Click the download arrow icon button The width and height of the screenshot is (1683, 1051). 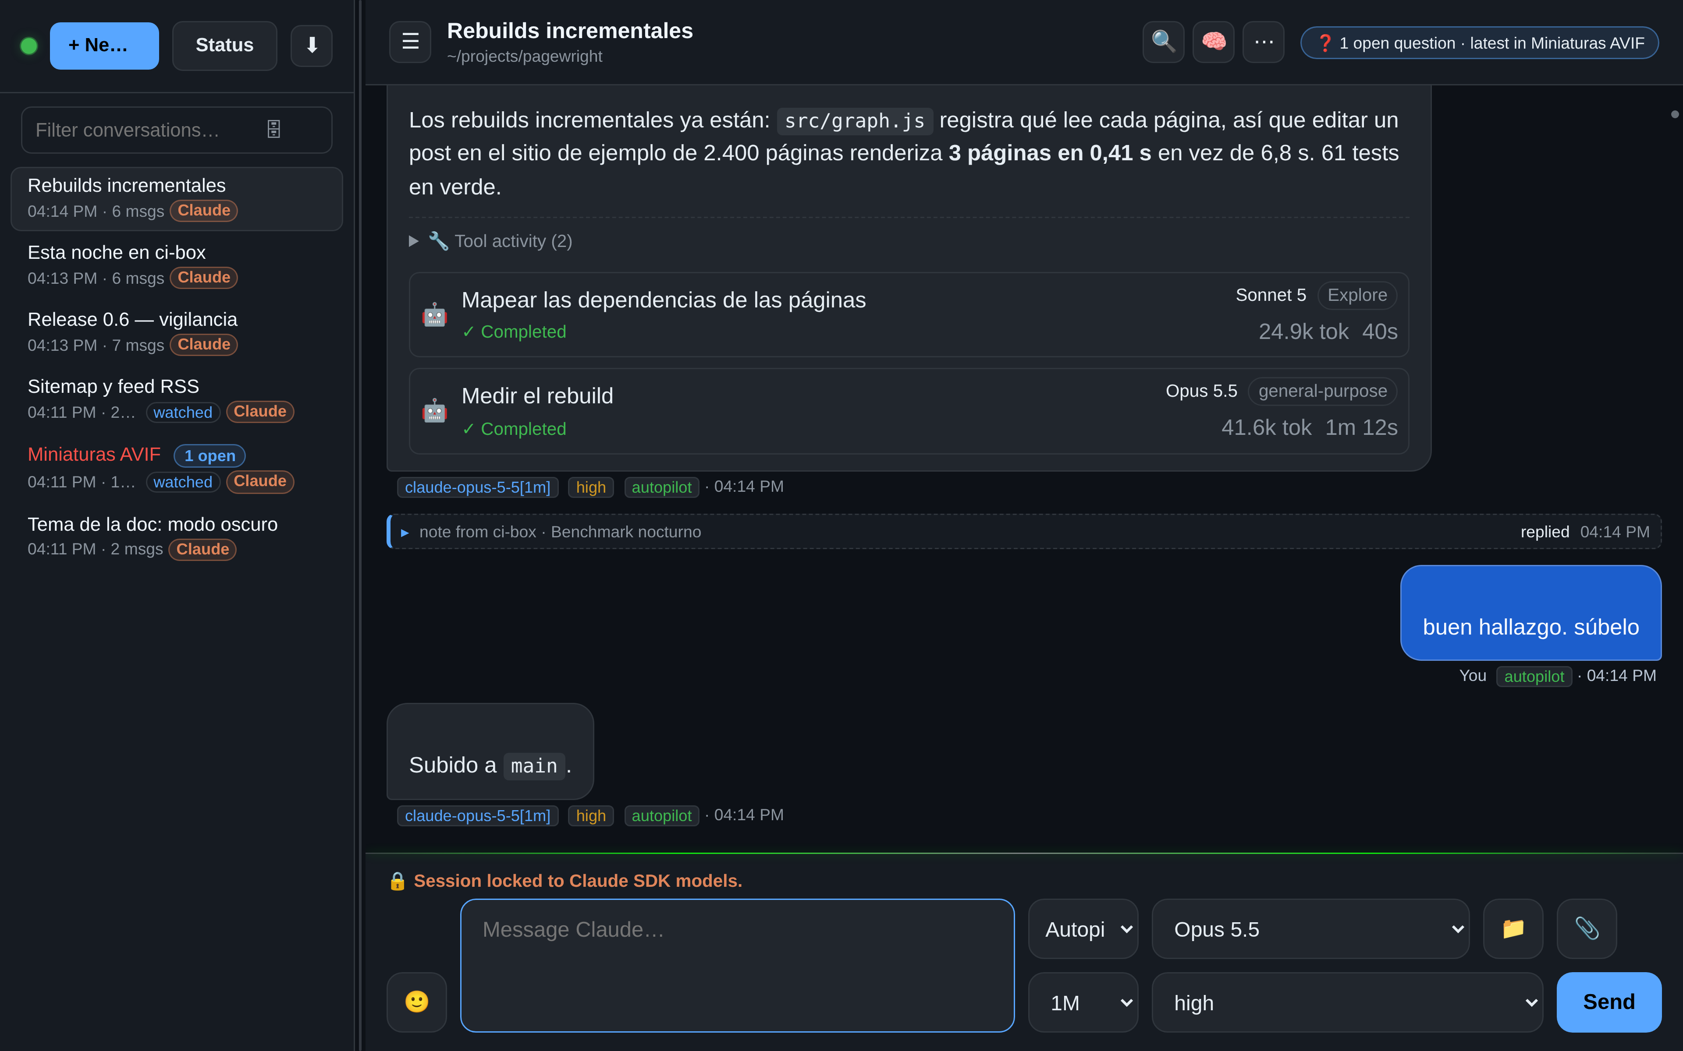tap(312, 46)
